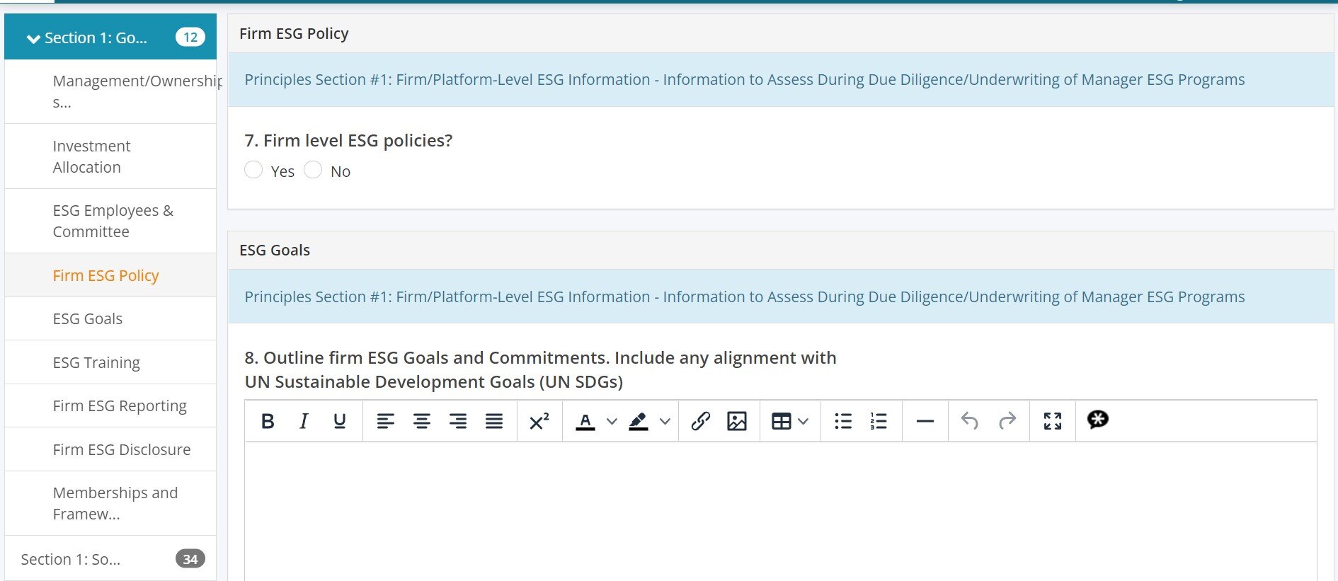Click in the ESG Goals rich text area
The height and width of the screenshot is (581, 1338).
781,512
